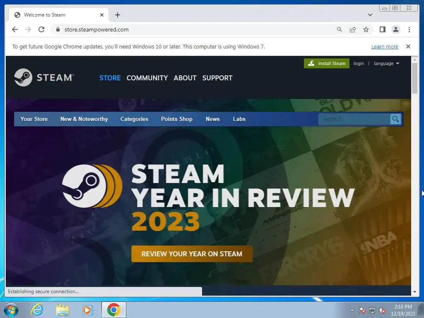The height and width of the screenshot is (318, 424).
Task: Click the Year in Review Steam logo
Action: coord(92,186)
